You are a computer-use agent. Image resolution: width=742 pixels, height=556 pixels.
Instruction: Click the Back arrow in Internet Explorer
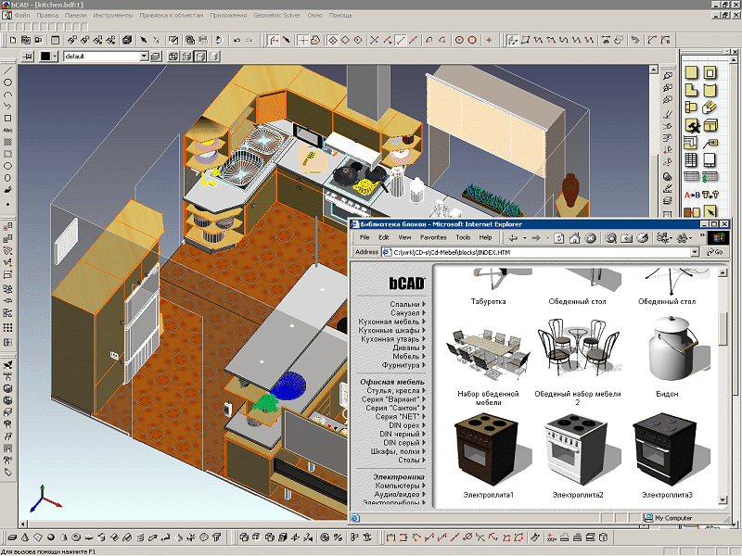[x=513, y=238]
